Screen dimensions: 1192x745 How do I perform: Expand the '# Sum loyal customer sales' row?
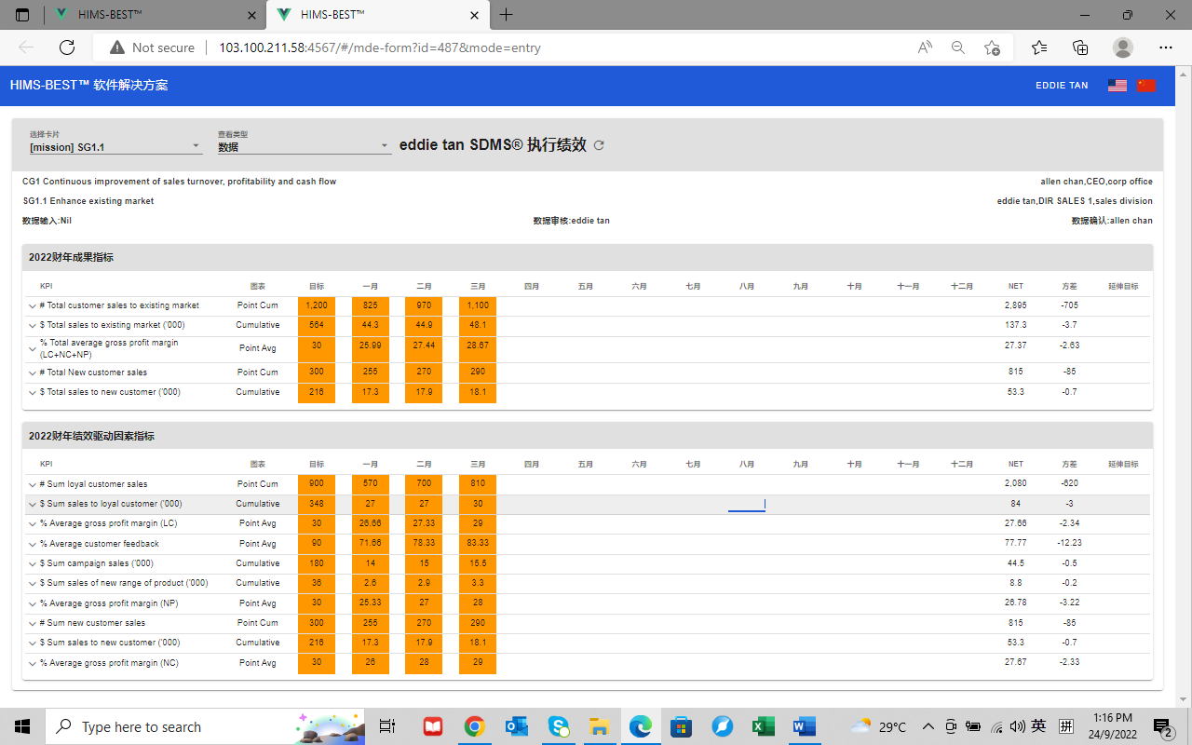(x=32, y=484)
